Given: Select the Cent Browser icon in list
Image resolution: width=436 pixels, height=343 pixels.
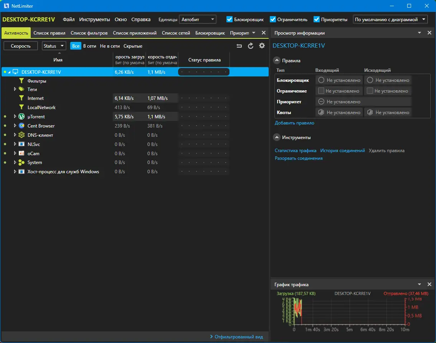Looking at the screenshot, I should (x=21, y=126).
